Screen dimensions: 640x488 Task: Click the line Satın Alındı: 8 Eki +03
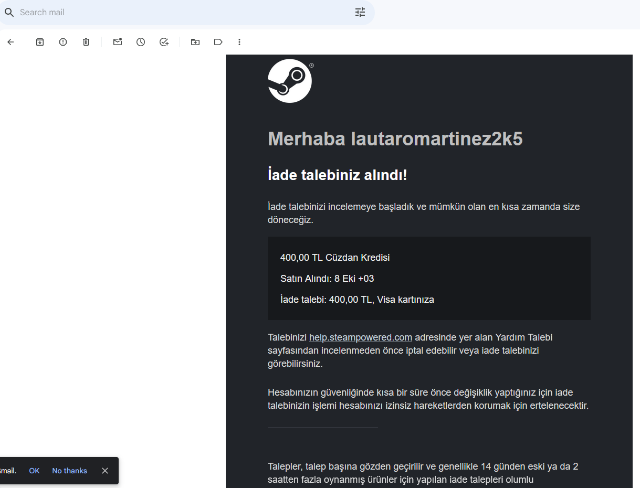[327, 279]
